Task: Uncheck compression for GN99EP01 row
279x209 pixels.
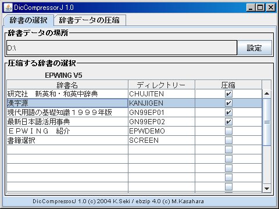Action: pyautogui.click(x=228, y=113)
